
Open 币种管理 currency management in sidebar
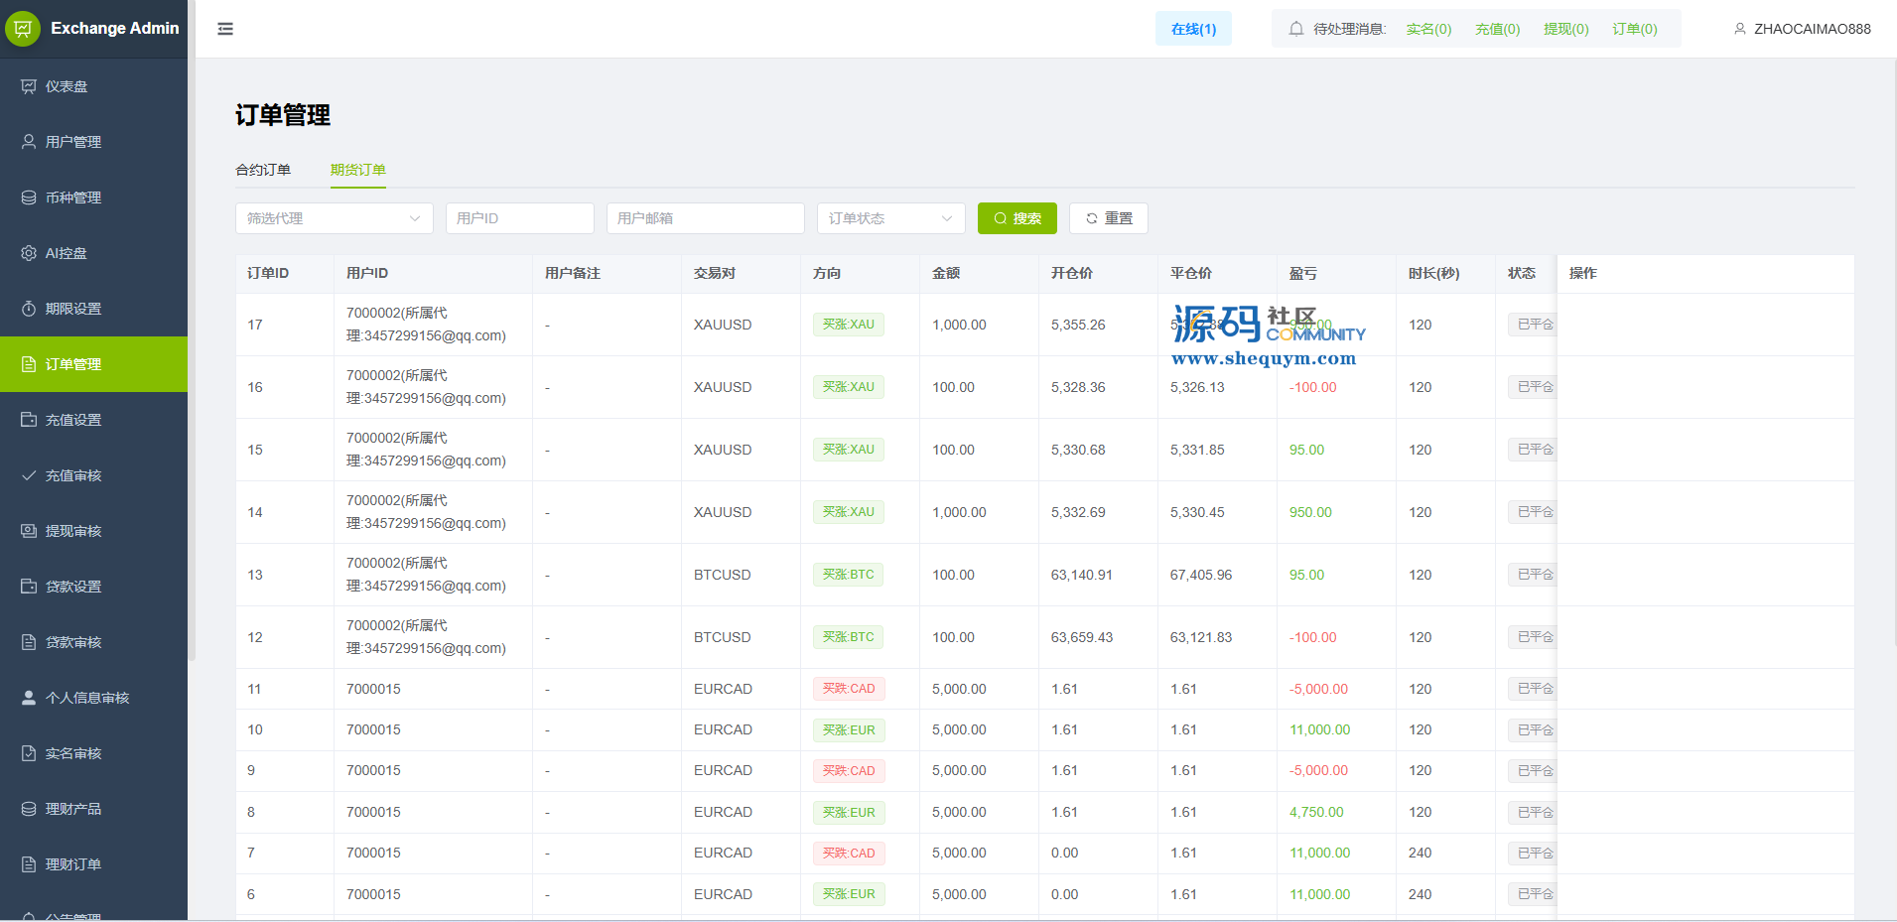tap(72, 198)
